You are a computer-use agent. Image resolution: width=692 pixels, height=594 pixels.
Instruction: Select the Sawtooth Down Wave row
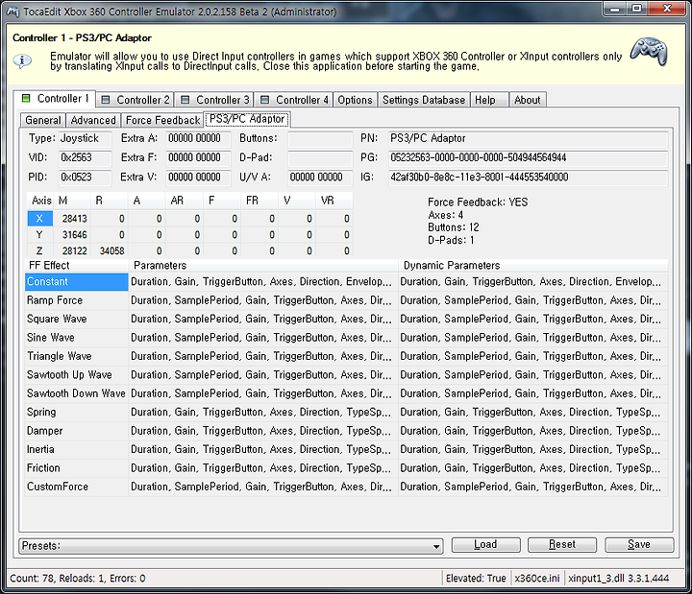[x=346, y=393]
